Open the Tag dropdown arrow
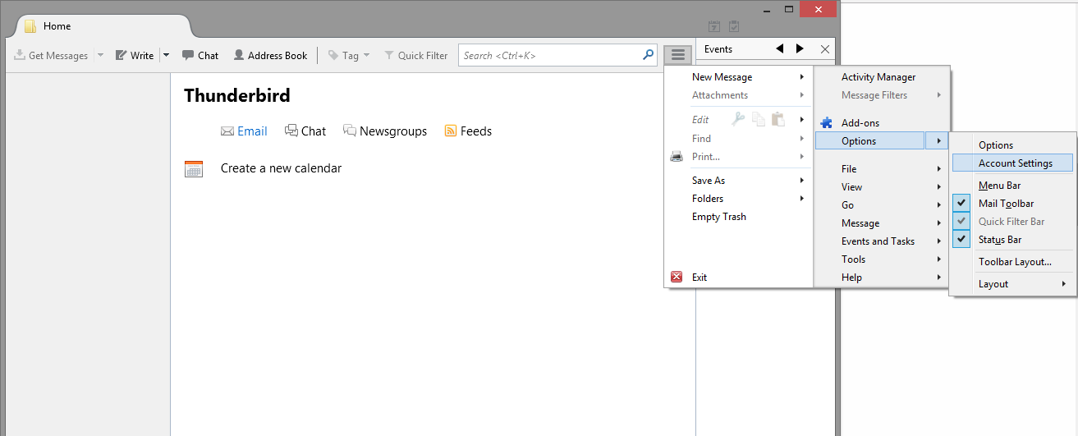Image resolution: width=1078 pixels, height=436 pixels. coord(366,55)
